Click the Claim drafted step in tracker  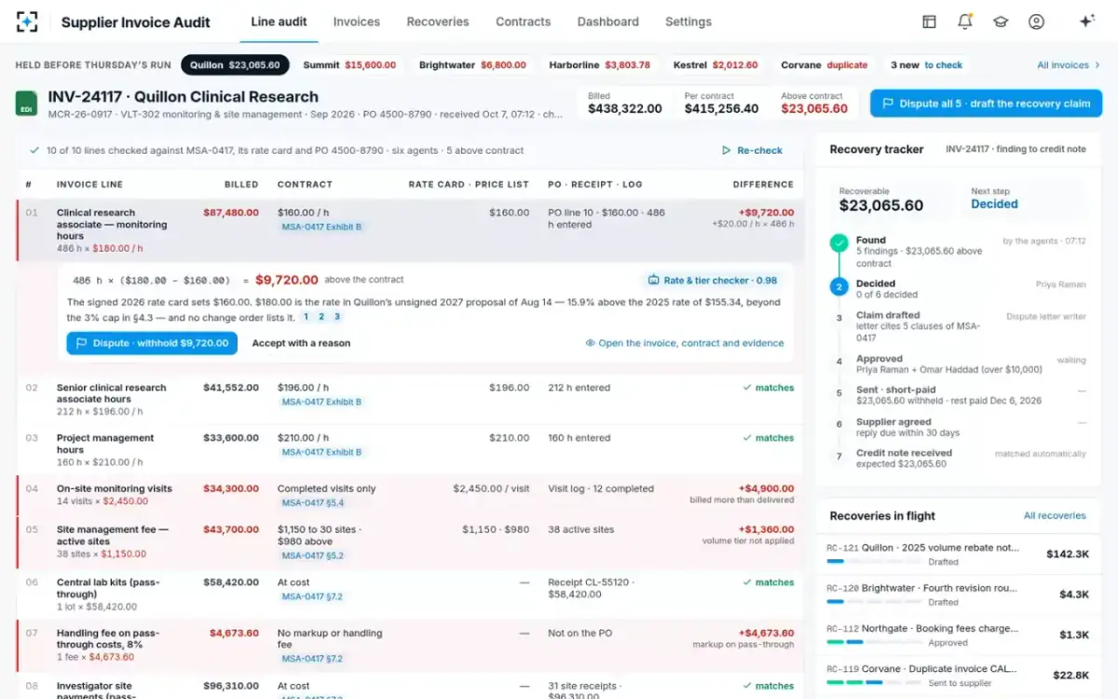[x=959, y=326]
